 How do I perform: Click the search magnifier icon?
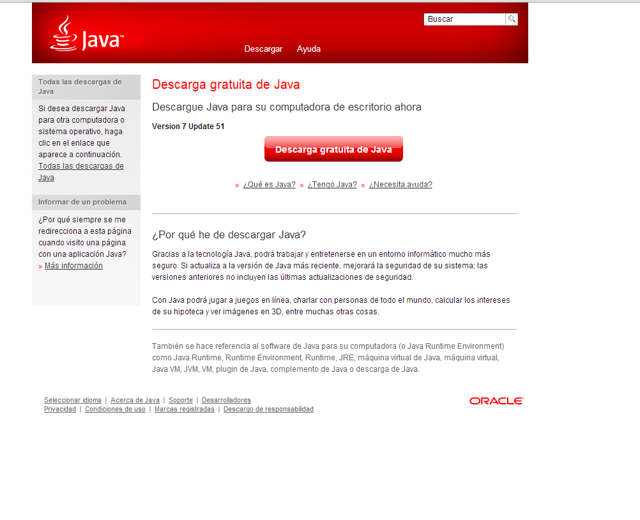point(512,19)
